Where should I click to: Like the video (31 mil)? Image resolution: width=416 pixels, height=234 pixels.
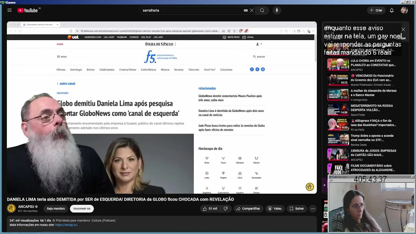coord(210,209)
